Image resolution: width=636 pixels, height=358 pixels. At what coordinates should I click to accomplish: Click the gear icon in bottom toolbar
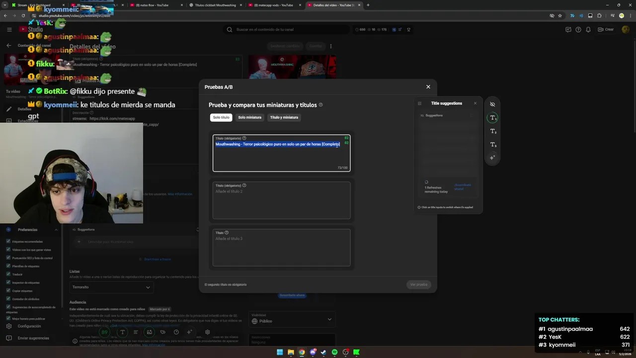point(207,332)
